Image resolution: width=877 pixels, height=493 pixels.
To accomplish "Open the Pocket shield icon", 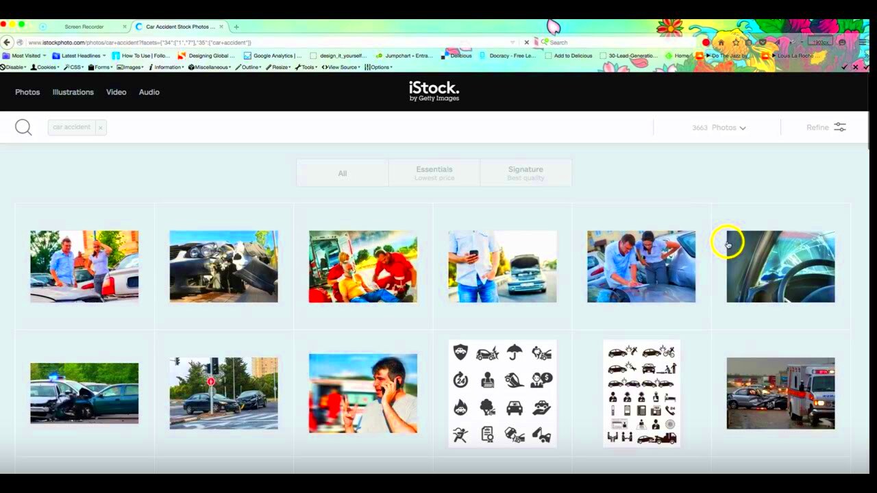I will [x=762, y=42].
